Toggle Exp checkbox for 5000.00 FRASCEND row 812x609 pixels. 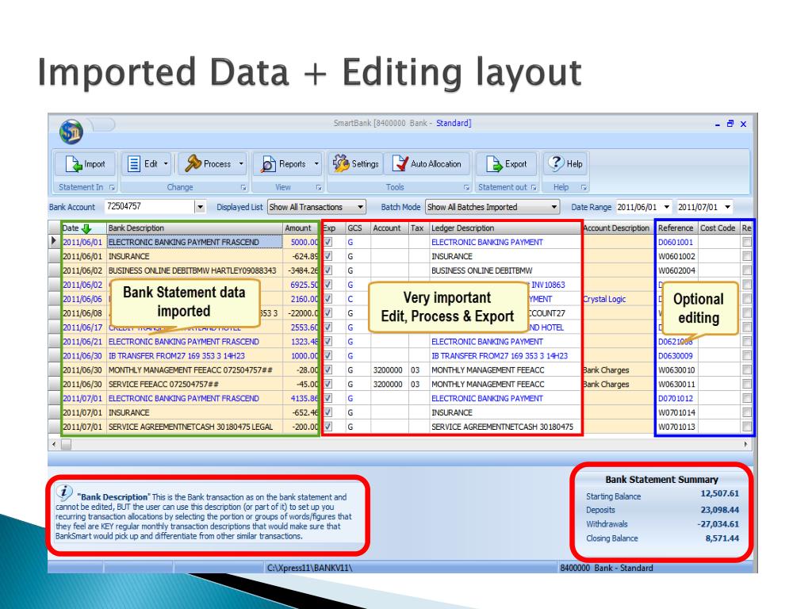[327, 242]
